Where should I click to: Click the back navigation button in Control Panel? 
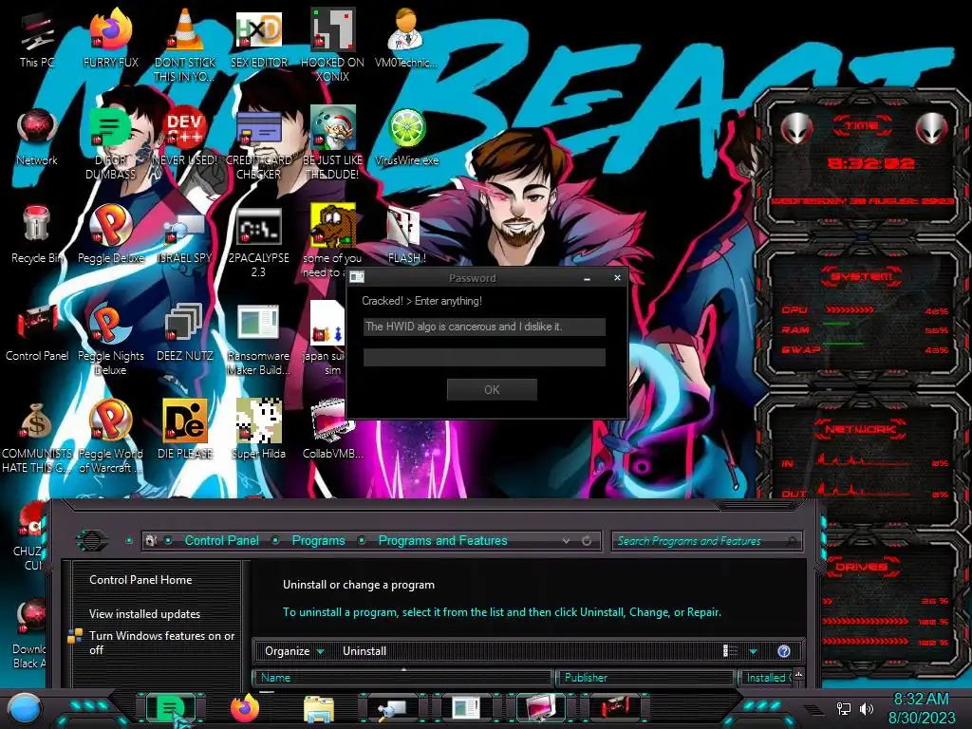[x=92, y=540]
